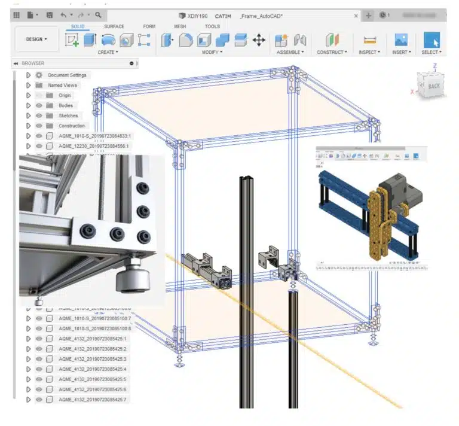Expand the Document Settings node

click(x=29, y=75)
